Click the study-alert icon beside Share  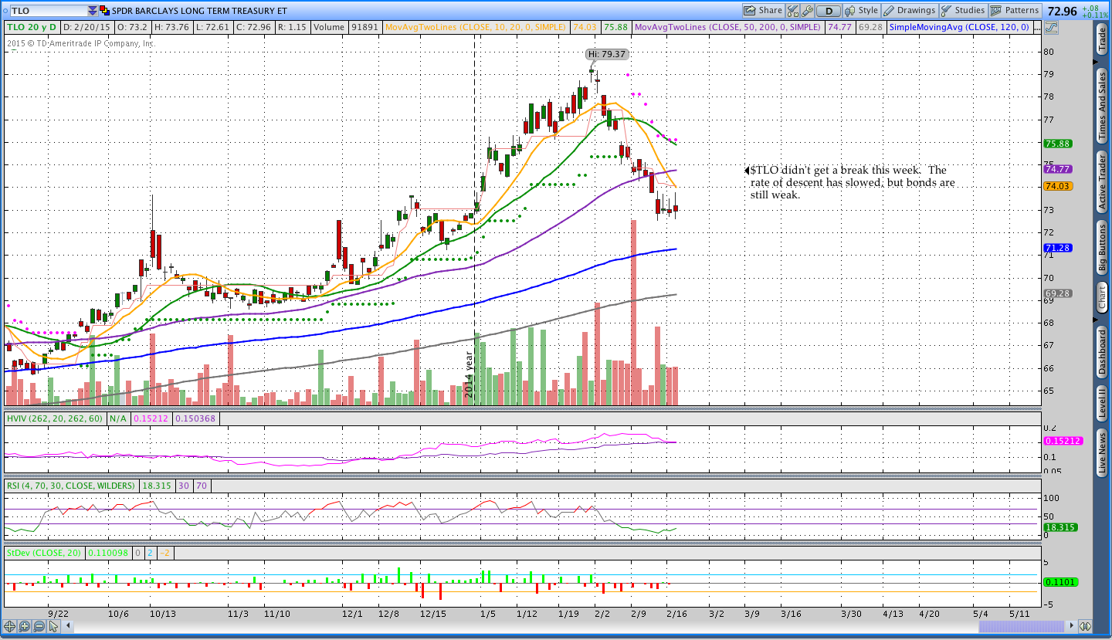pyautogui.click(x=792, y=11)
